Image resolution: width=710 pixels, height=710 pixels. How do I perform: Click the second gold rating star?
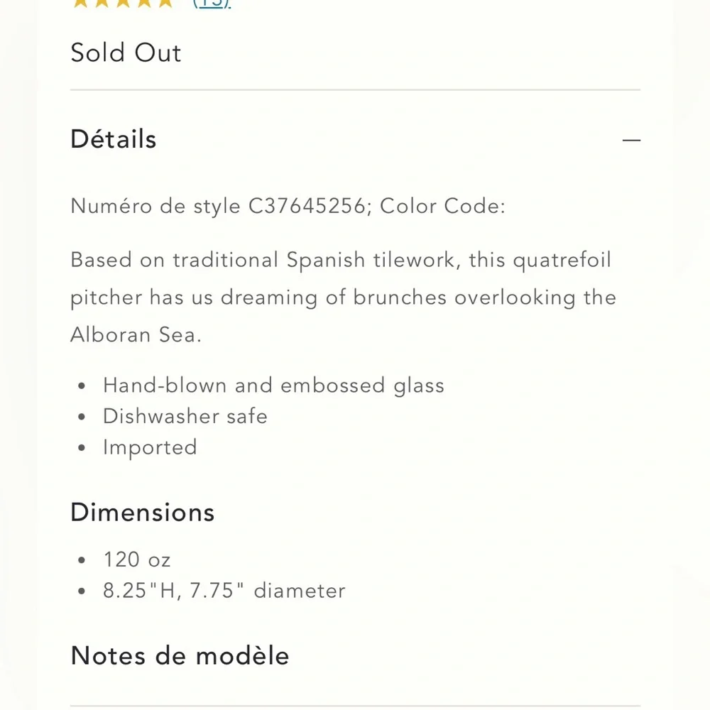102,3
